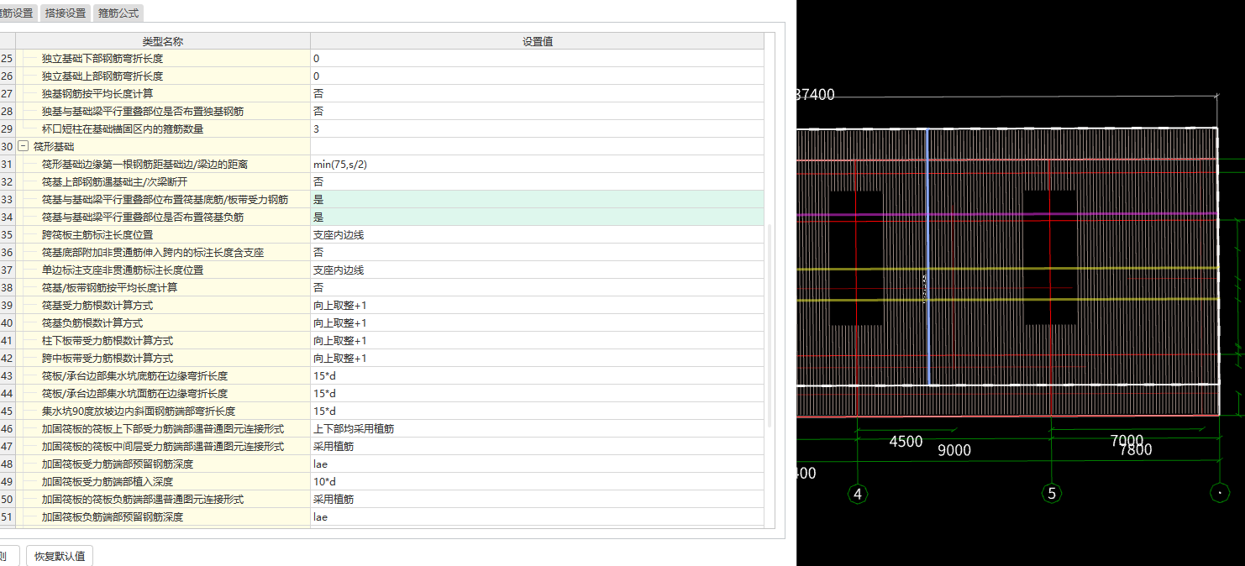Click the 设置值 column header
Screen dimensions: 1245x566
click(538, 41)
